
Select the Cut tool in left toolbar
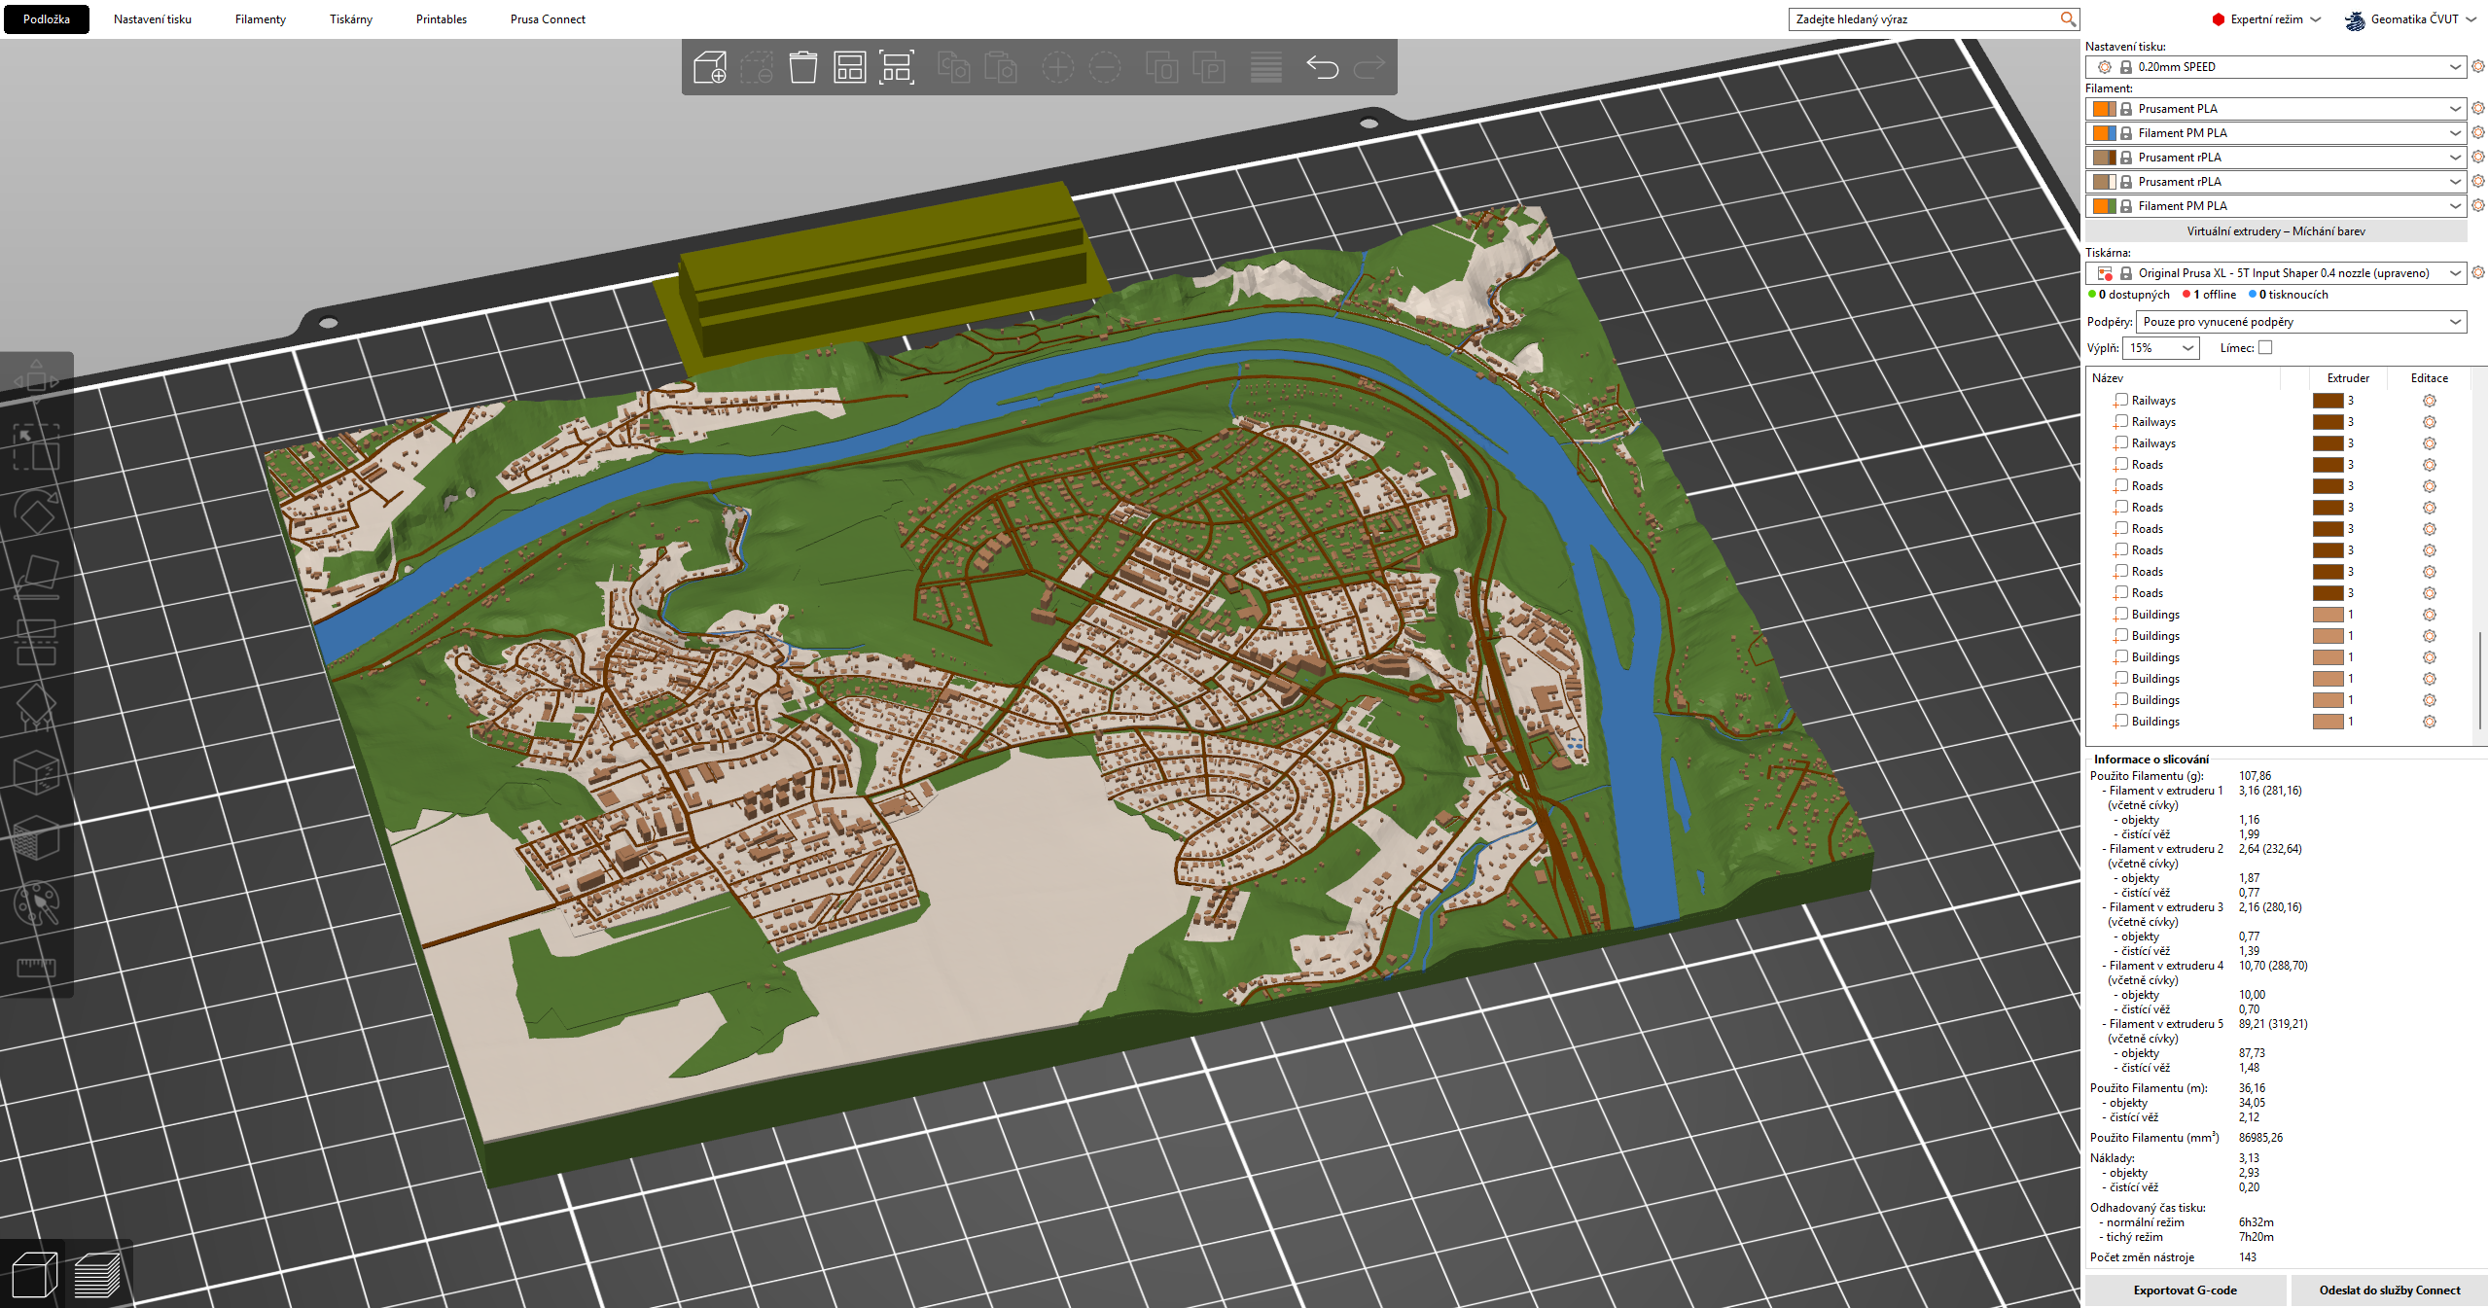(36, 642)
